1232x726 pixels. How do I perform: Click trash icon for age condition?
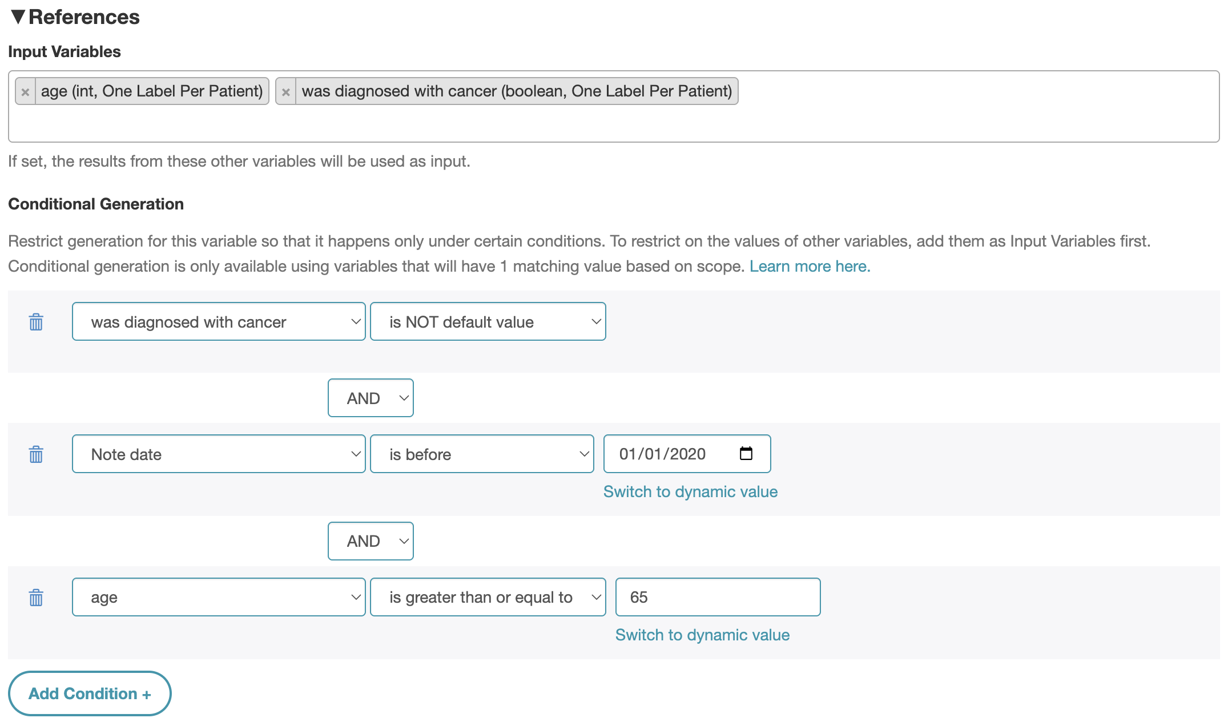click(x=36, y=598)
